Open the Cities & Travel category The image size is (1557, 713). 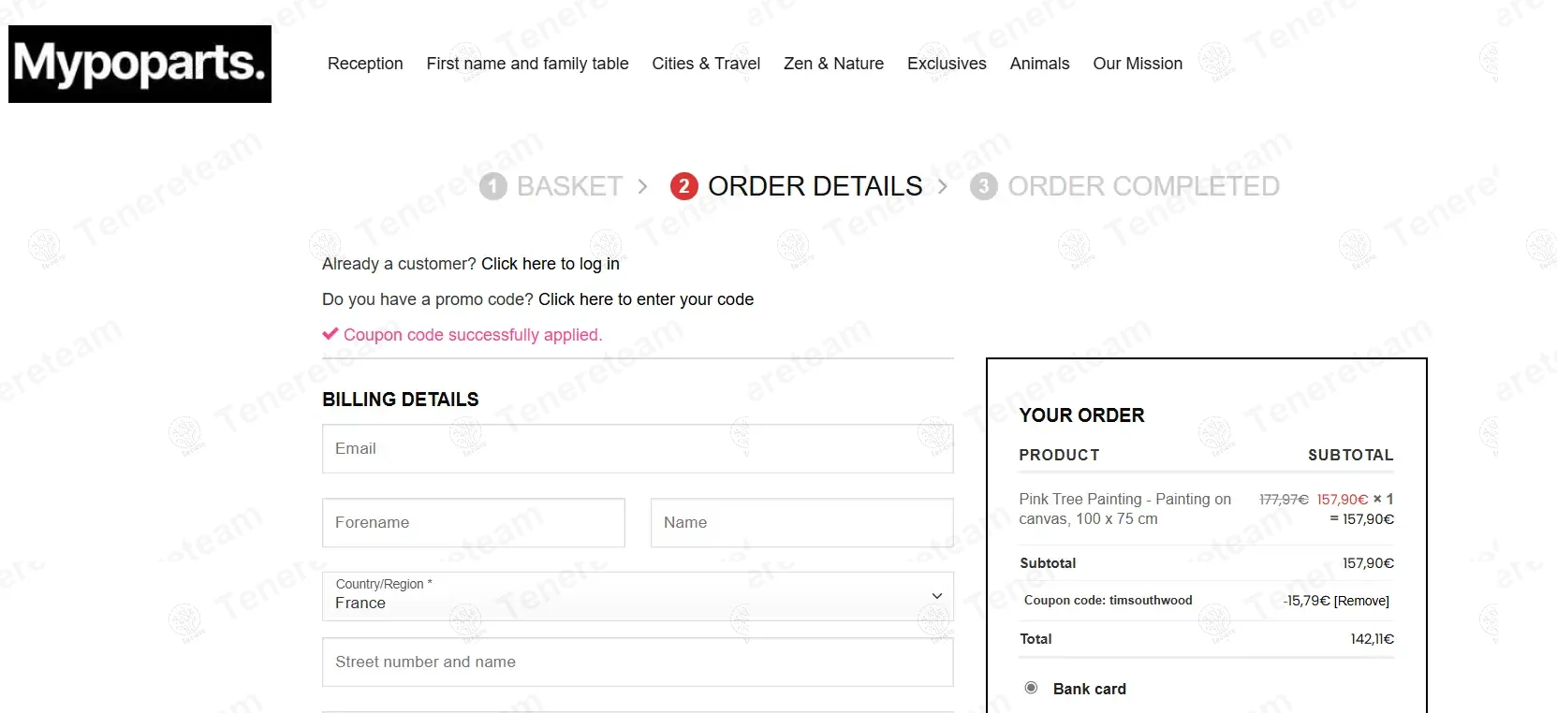pos(706,64)
